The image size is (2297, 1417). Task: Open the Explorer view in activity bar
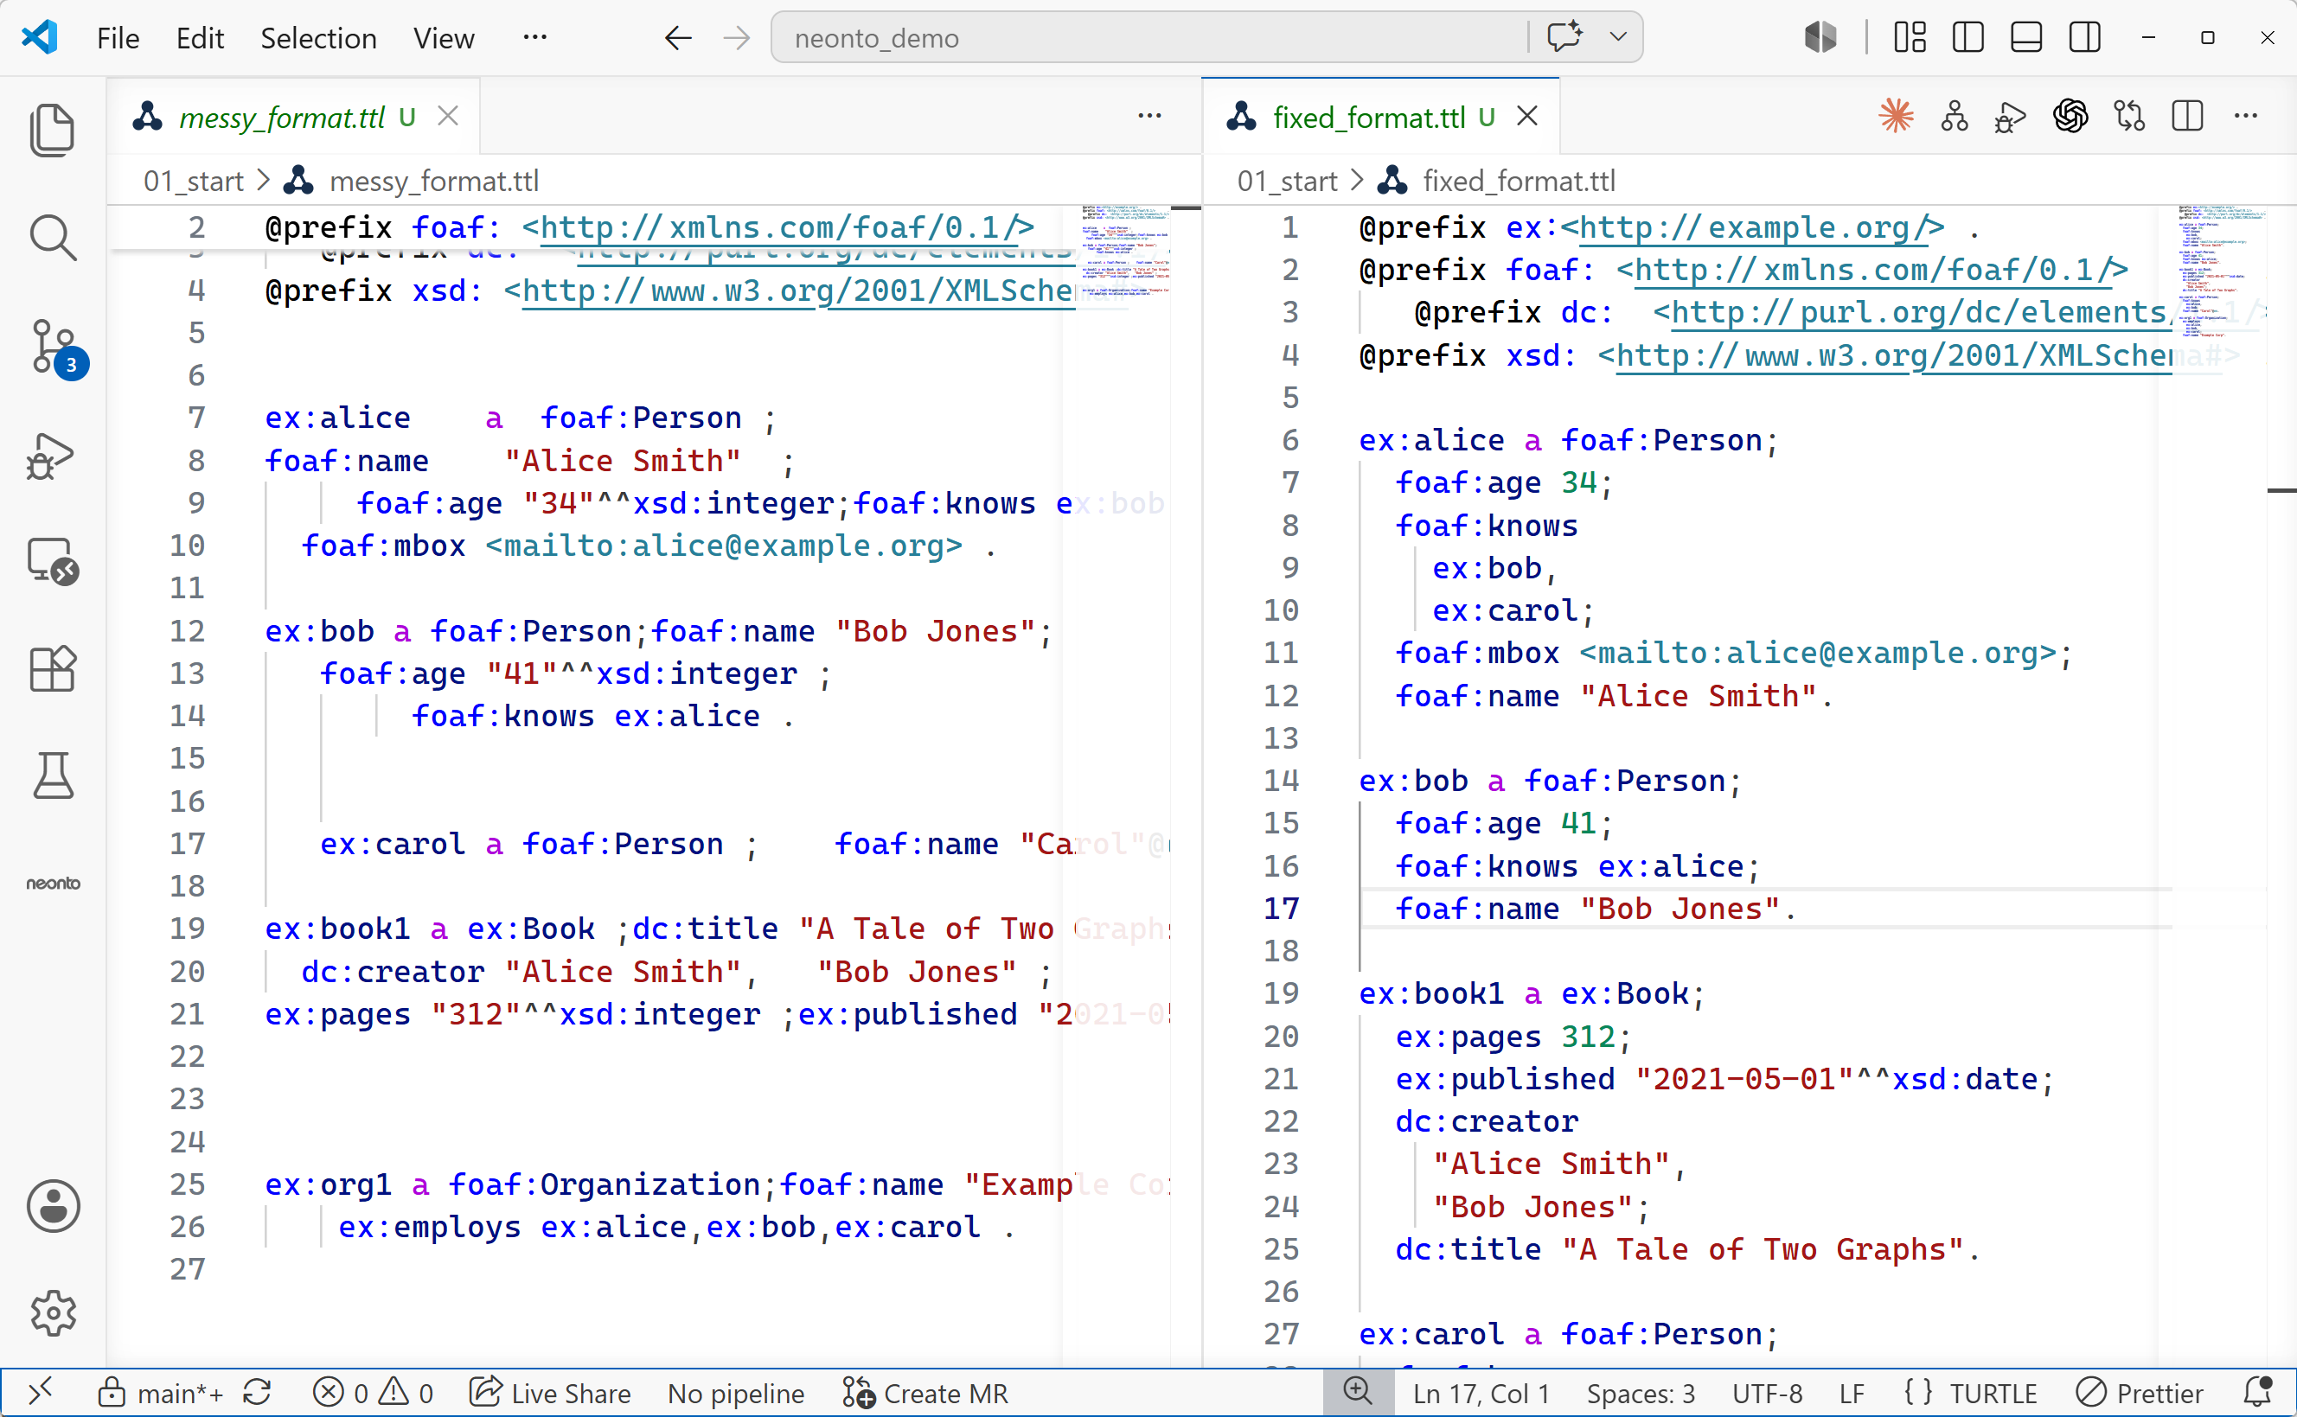(53, 130)
